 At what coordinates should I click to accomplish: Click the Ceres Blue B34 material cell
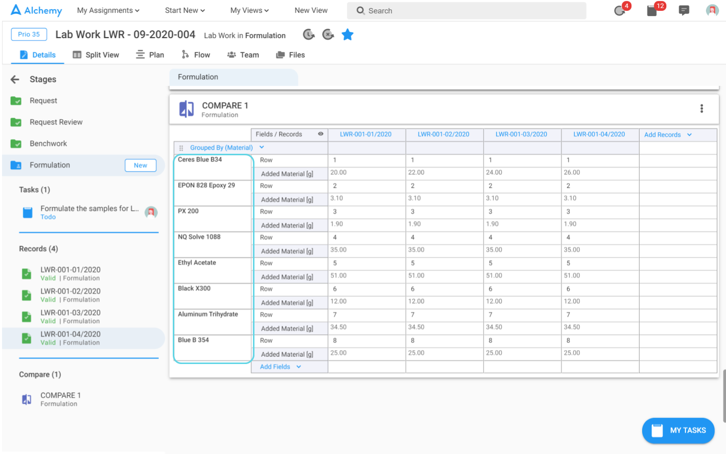213,167
